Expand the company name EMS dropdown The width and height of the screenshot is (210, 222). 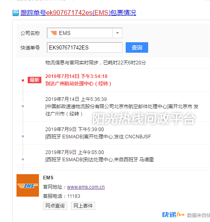(x=84, y=33)
